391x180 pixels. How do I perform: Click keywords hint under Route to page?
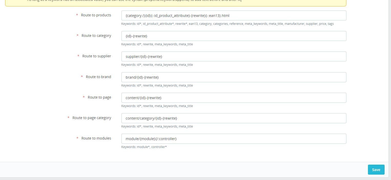coord(157,106)
